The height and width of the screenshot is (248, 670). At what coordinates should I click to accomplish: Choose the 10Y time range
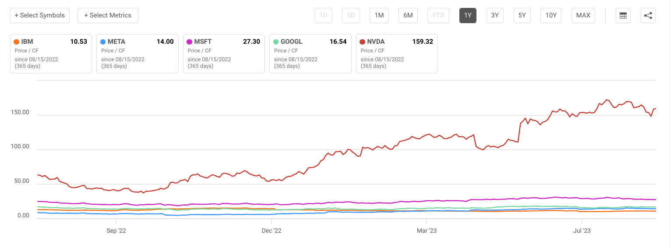(551, 16)
